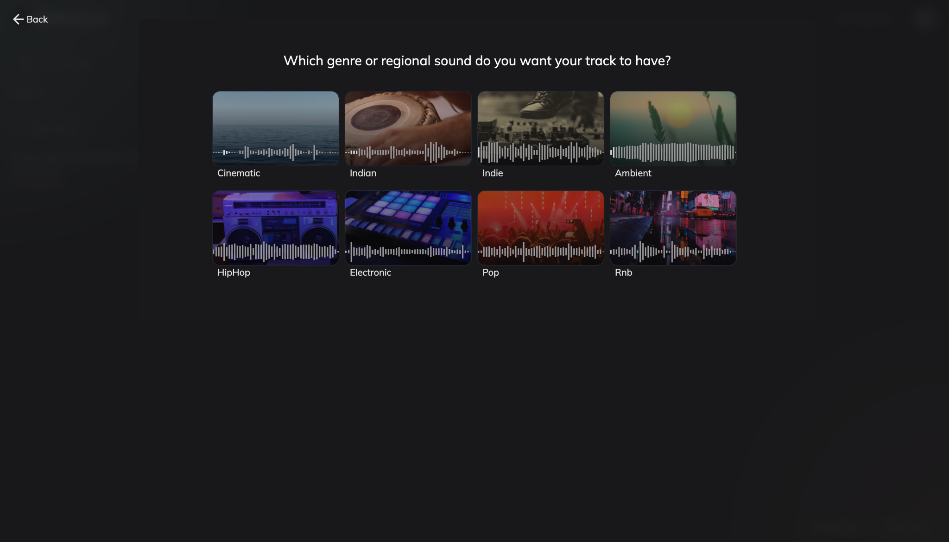Click the Pop genre label
Image resolution: width=949 pixels, height=542 pixels.
coord(491,272)
